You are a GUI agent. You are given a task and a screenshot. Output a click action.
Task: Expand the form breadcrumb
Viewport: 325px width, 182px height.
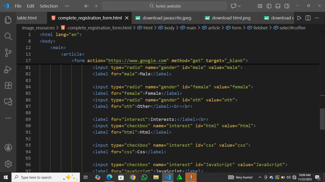point(233,28)
